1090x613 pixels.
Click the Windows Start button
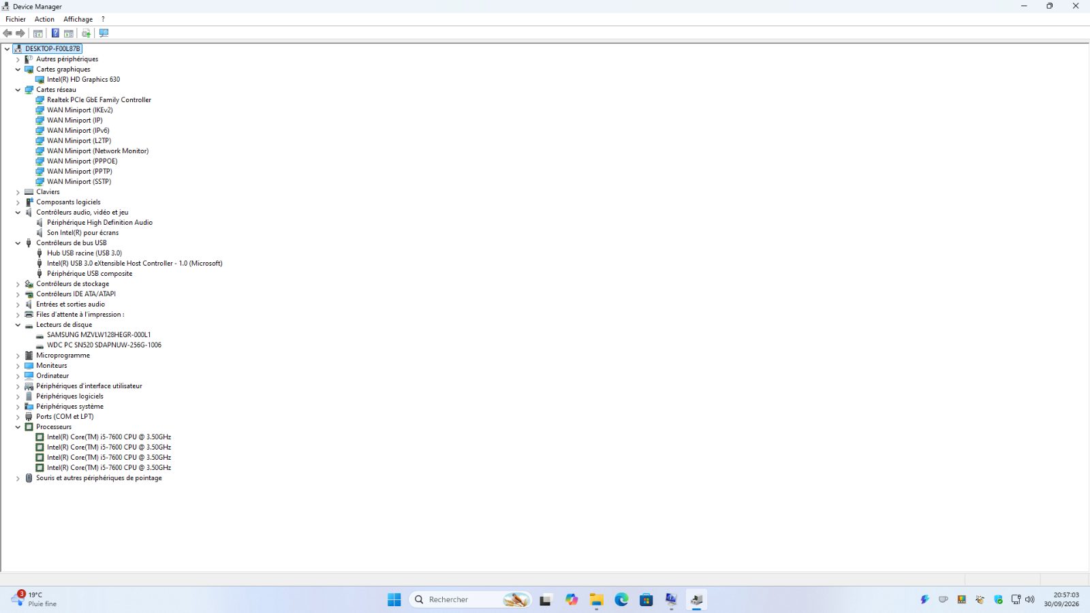394,599
